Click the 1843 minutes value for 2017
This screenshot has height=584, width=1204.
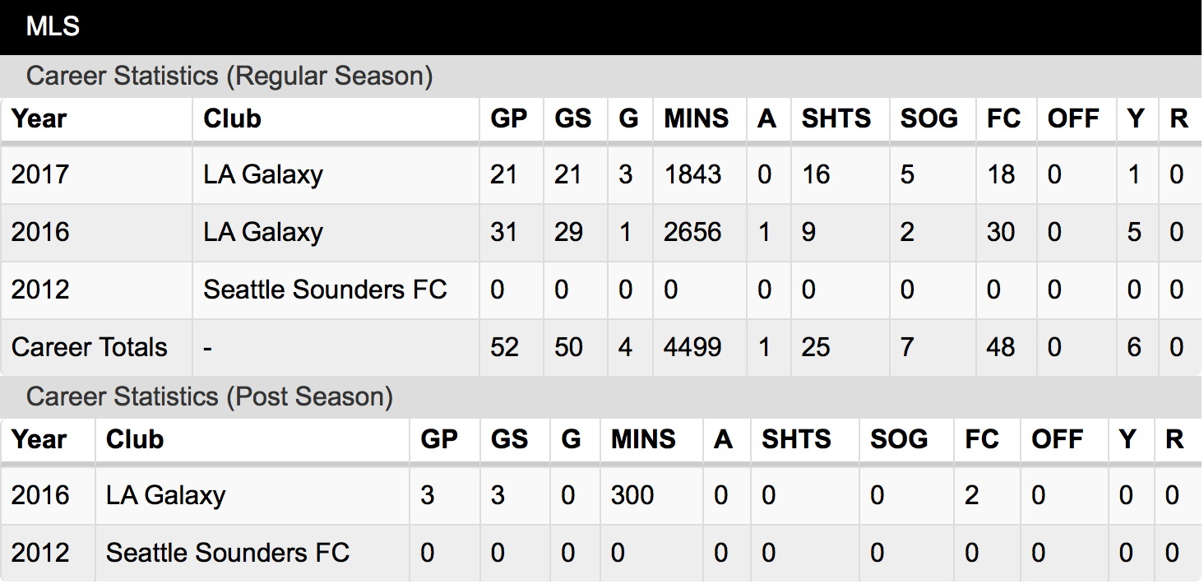[x=692, y=174]
